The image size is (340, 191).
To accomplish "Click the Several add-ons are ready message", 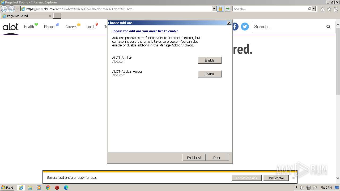I will [x=72, y=178].
